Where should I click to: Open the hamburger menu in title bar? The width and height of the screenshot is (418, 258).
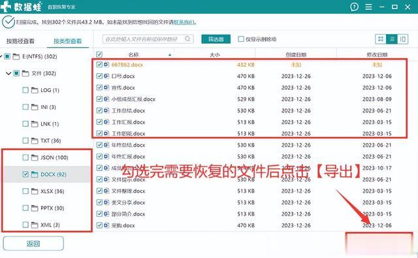pyautogui.click(x=368, y=7)
